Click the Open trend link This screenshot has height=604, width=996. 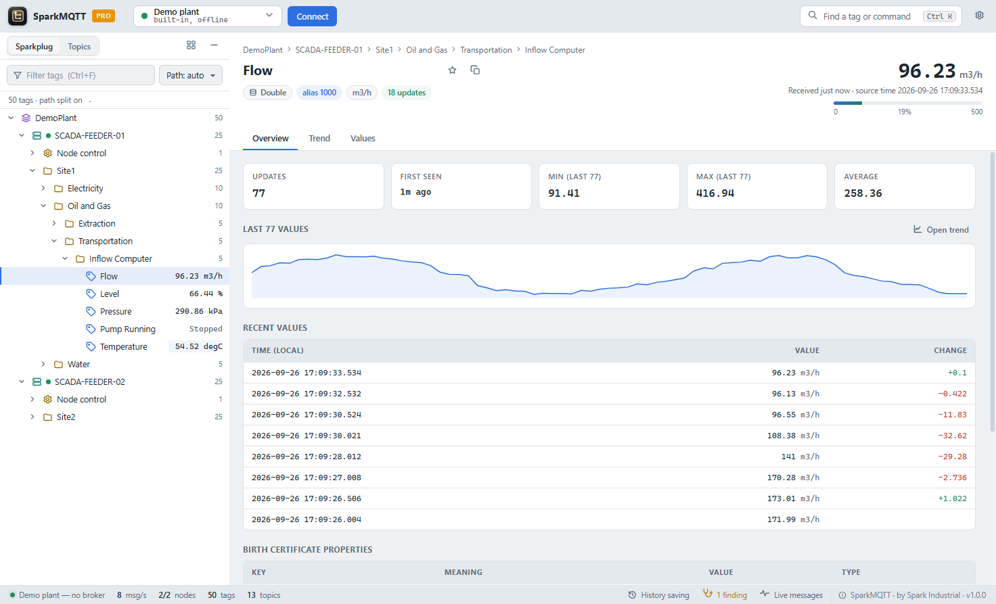click(941, 229)
